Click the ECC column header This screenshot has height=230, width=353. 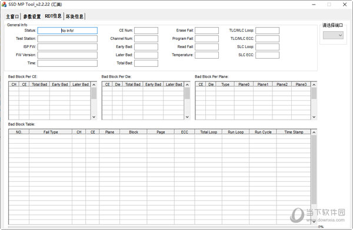click(x=185, y=132)
